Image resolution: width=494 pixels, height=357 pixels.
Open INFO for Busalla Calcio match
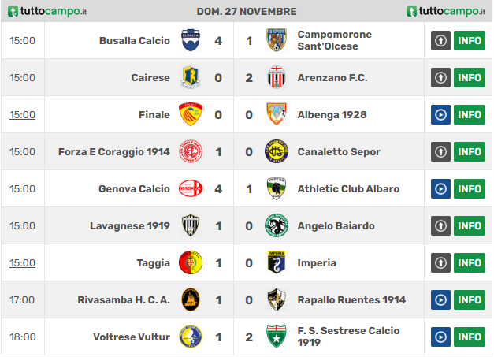(x=470, y=41)
